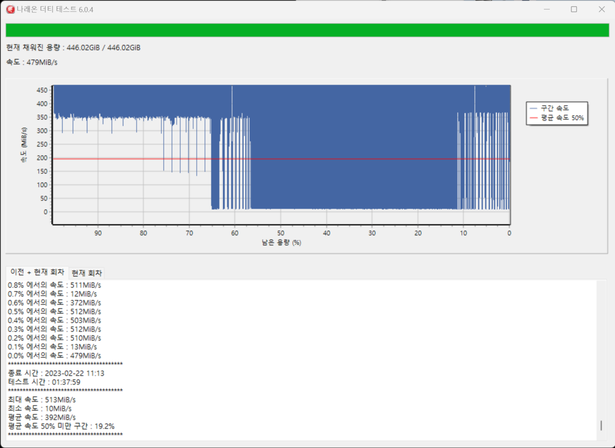615x448 pixels.
Task: Click the '현재 채워진 용량' capacity label
Action: (73, 48)
